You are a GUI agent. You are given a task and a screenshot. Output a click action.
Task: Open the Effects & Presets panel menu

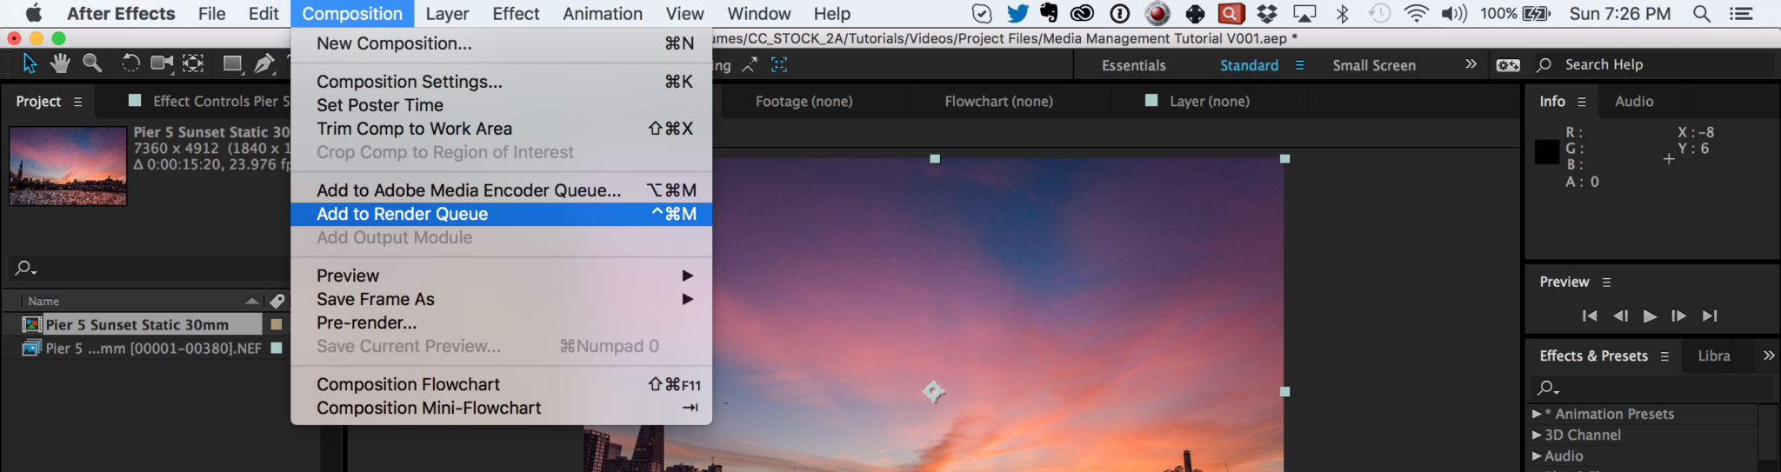point(1664,356)
